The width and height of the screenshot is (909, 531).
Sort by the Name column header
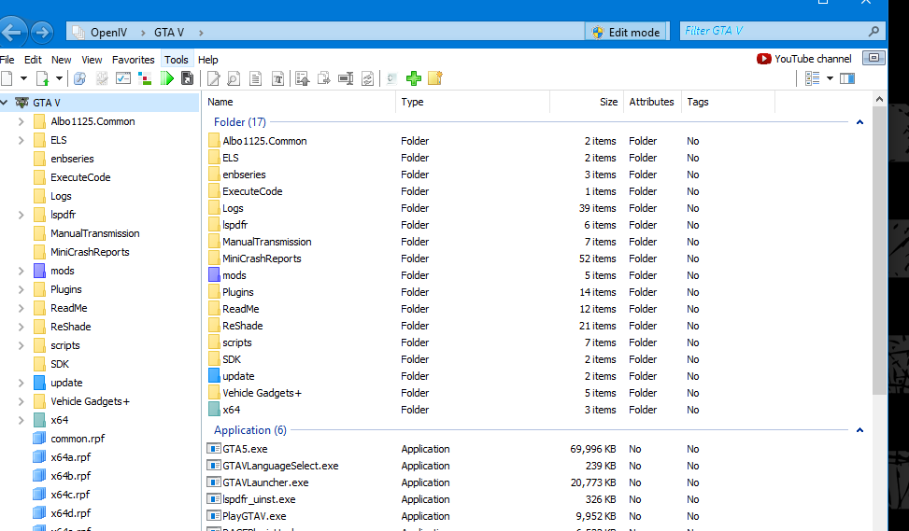point(299,102)
